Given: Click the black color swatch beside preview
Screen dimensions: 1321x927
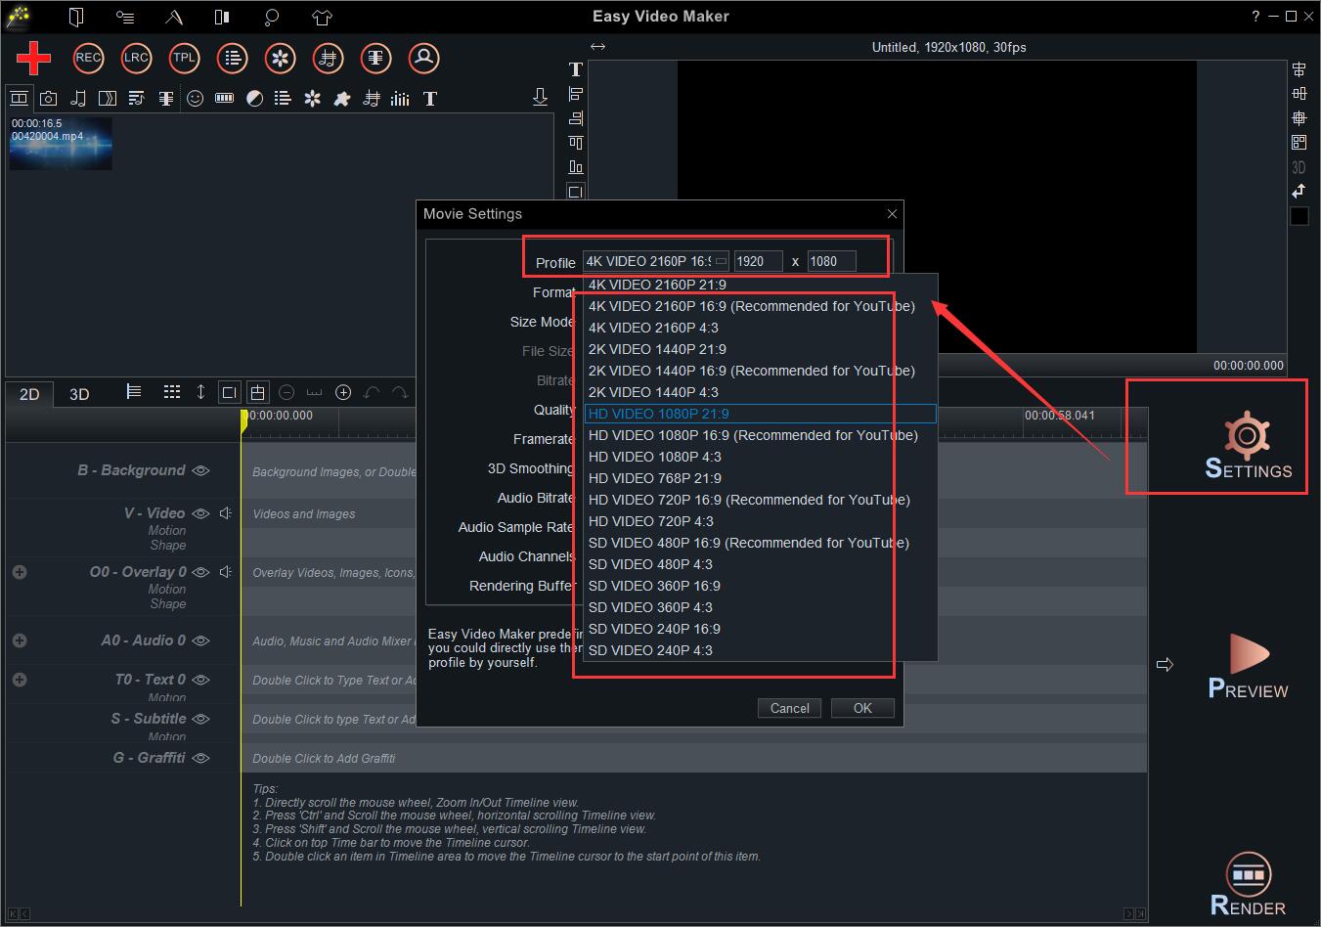Looking at the screenshot, I should tap(1299, 216).
